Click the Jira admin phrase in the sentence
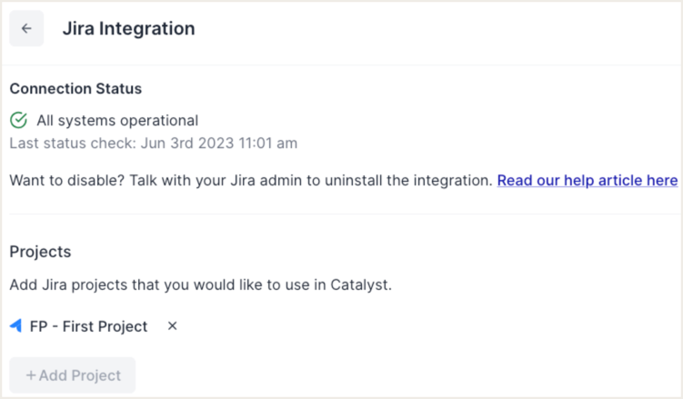The width and height of the screenshot is (683, 399). (x=270, y=180)
